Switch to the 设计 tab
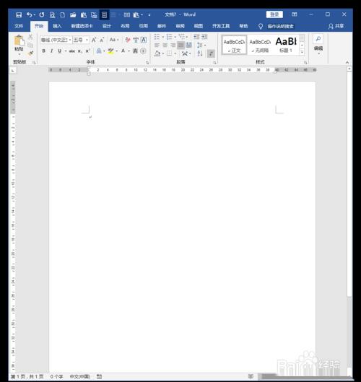 pos(107,26)
